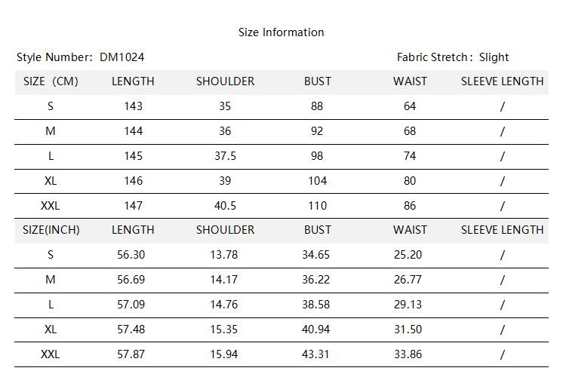Click the waist value 31.50

click(x=408, y=329)
